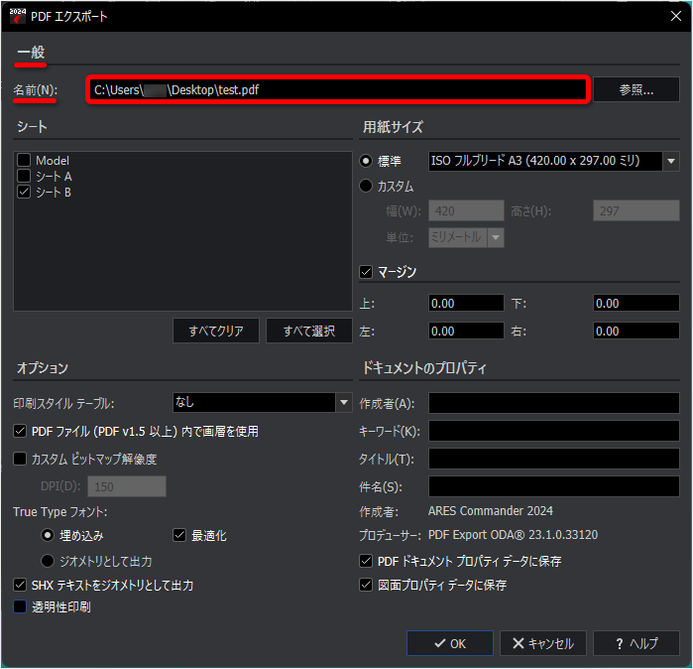693x669 pixels.
Task: Click the 参照... browse button
Action: coord(635,89)
